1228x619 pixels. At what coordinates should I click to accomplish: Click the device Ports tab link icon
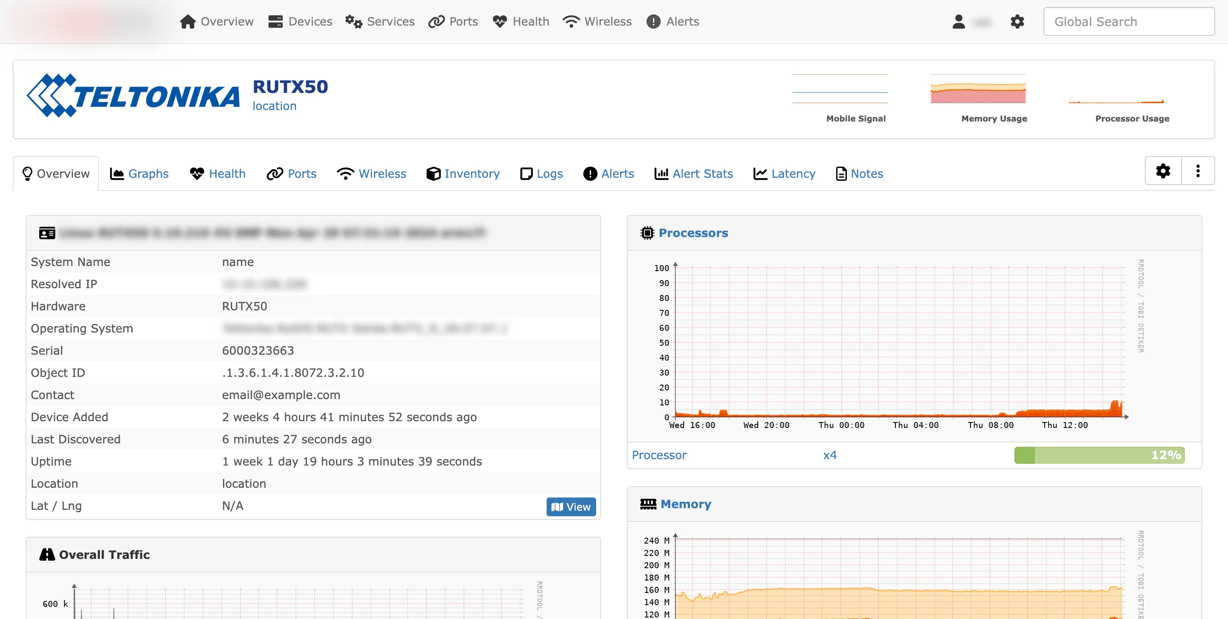pyautogui.click(x=275, y=174)
